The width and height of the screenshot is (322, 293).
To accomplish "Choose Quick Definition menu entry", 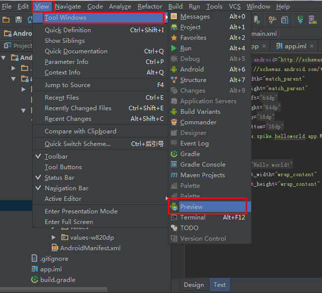I will (100, 30).
